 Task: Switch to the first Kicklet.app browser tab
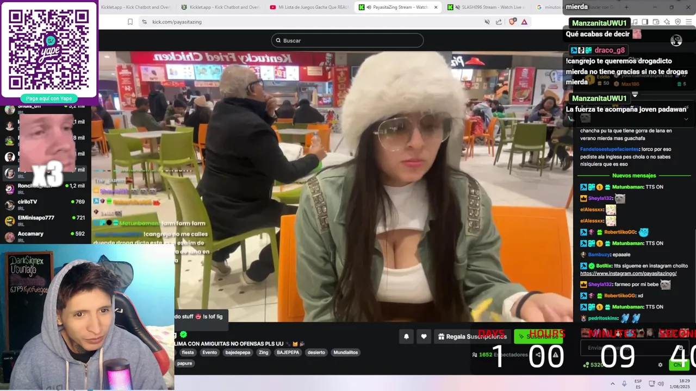tap(136, 7)
